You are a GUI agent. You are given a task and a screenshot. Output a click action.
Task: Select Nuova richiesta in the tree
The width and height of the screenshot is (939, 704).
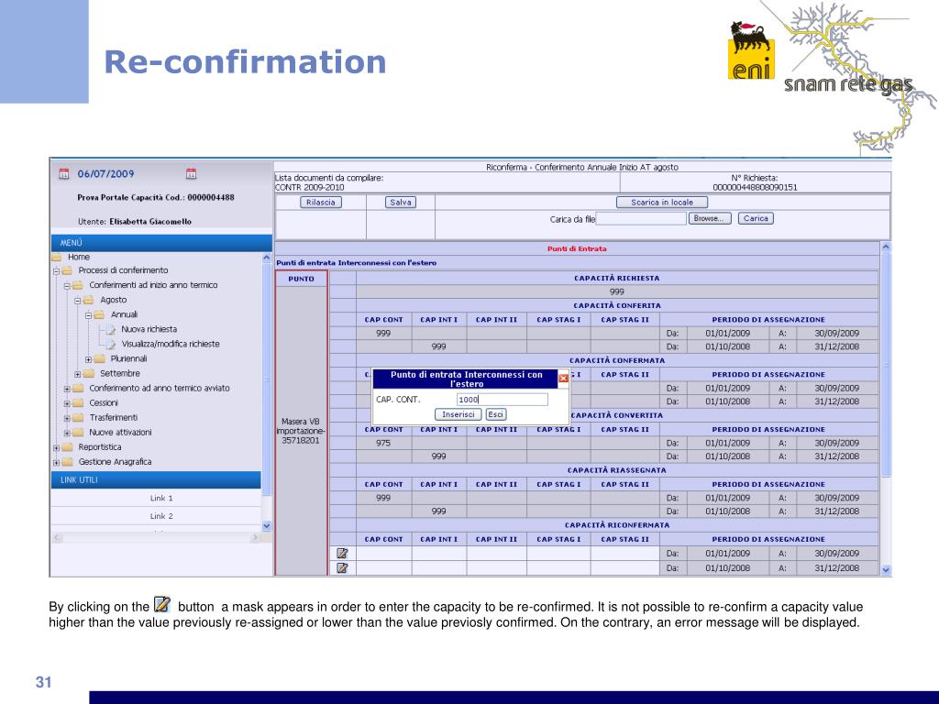pos(149,329)
